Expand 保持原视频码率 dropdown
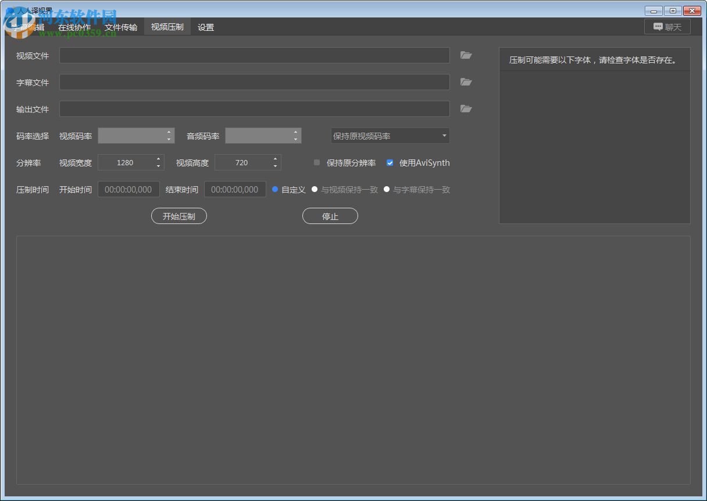Viewport: 707px width, 501px height. click(390, 136)
